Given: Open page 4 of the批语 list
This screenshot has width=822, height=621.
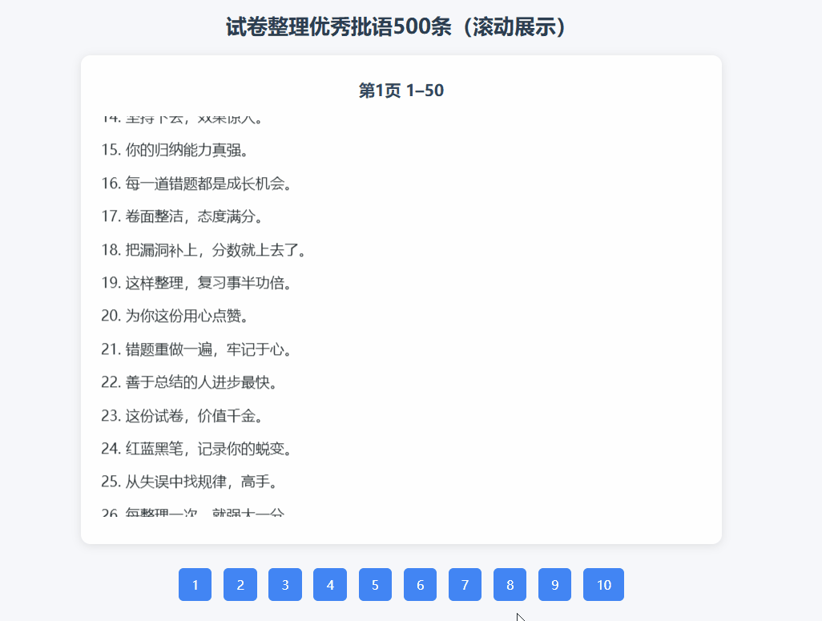Looking at the screenshot, I should pyautogui.click(x=329, y=585).
